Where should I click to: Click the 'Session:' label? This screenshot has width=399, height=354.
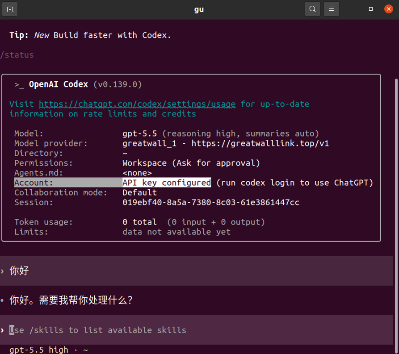(34, 202)
